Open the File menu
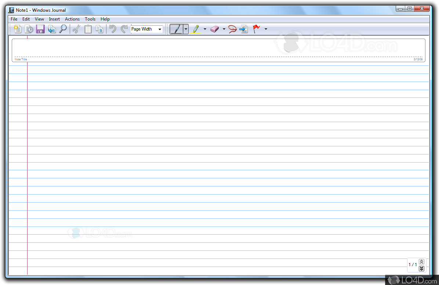 click(x=14, y=19)
